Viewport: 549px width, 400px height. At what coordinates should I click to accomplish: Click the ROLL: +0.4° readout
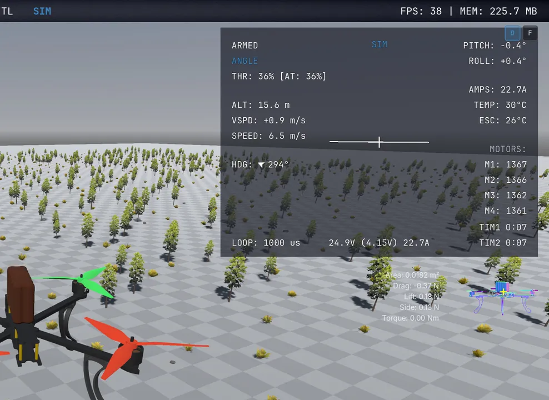(497, 61)
